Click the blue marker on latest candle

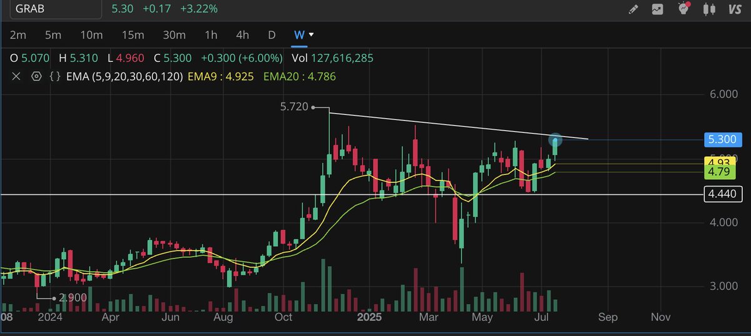tap(556, 140)
